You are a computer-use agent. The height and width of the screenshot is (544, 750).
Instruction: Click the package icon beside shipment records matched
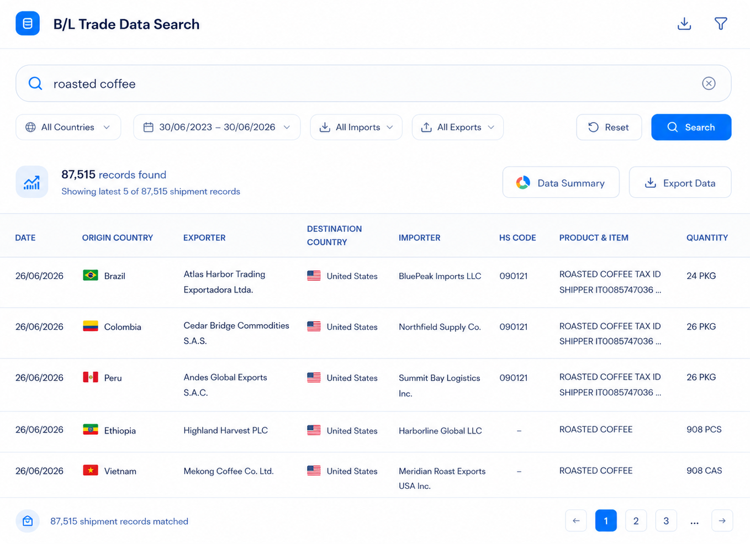(x=28, y=521)
